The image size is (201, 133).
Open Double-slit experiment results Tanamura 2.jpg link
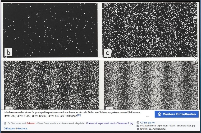click(109, 123)
